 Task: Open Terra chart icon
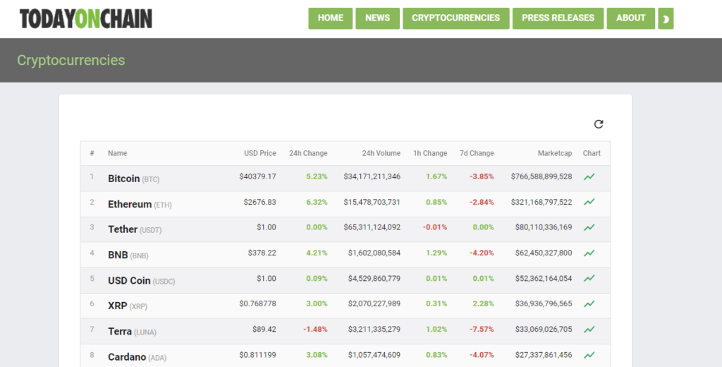click(x=589, y=329)
